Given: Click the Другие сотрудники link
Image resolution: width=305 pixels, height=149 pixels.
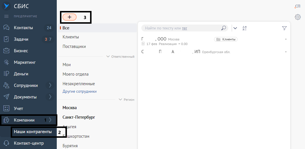Looking at the screenshot, I should pos(80,91).
